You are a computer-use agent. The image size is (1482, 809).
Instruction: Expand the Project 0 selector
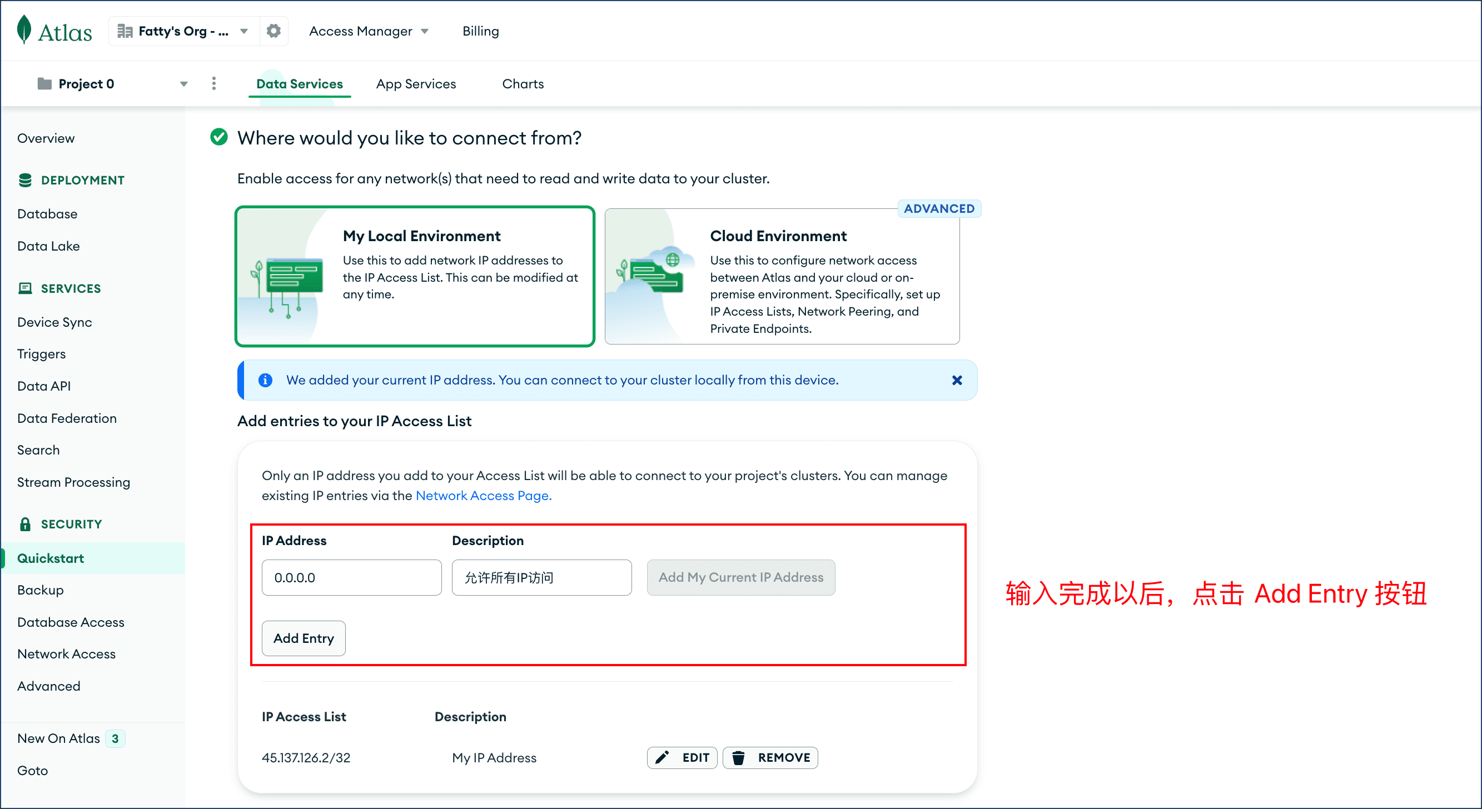[112, 84]
